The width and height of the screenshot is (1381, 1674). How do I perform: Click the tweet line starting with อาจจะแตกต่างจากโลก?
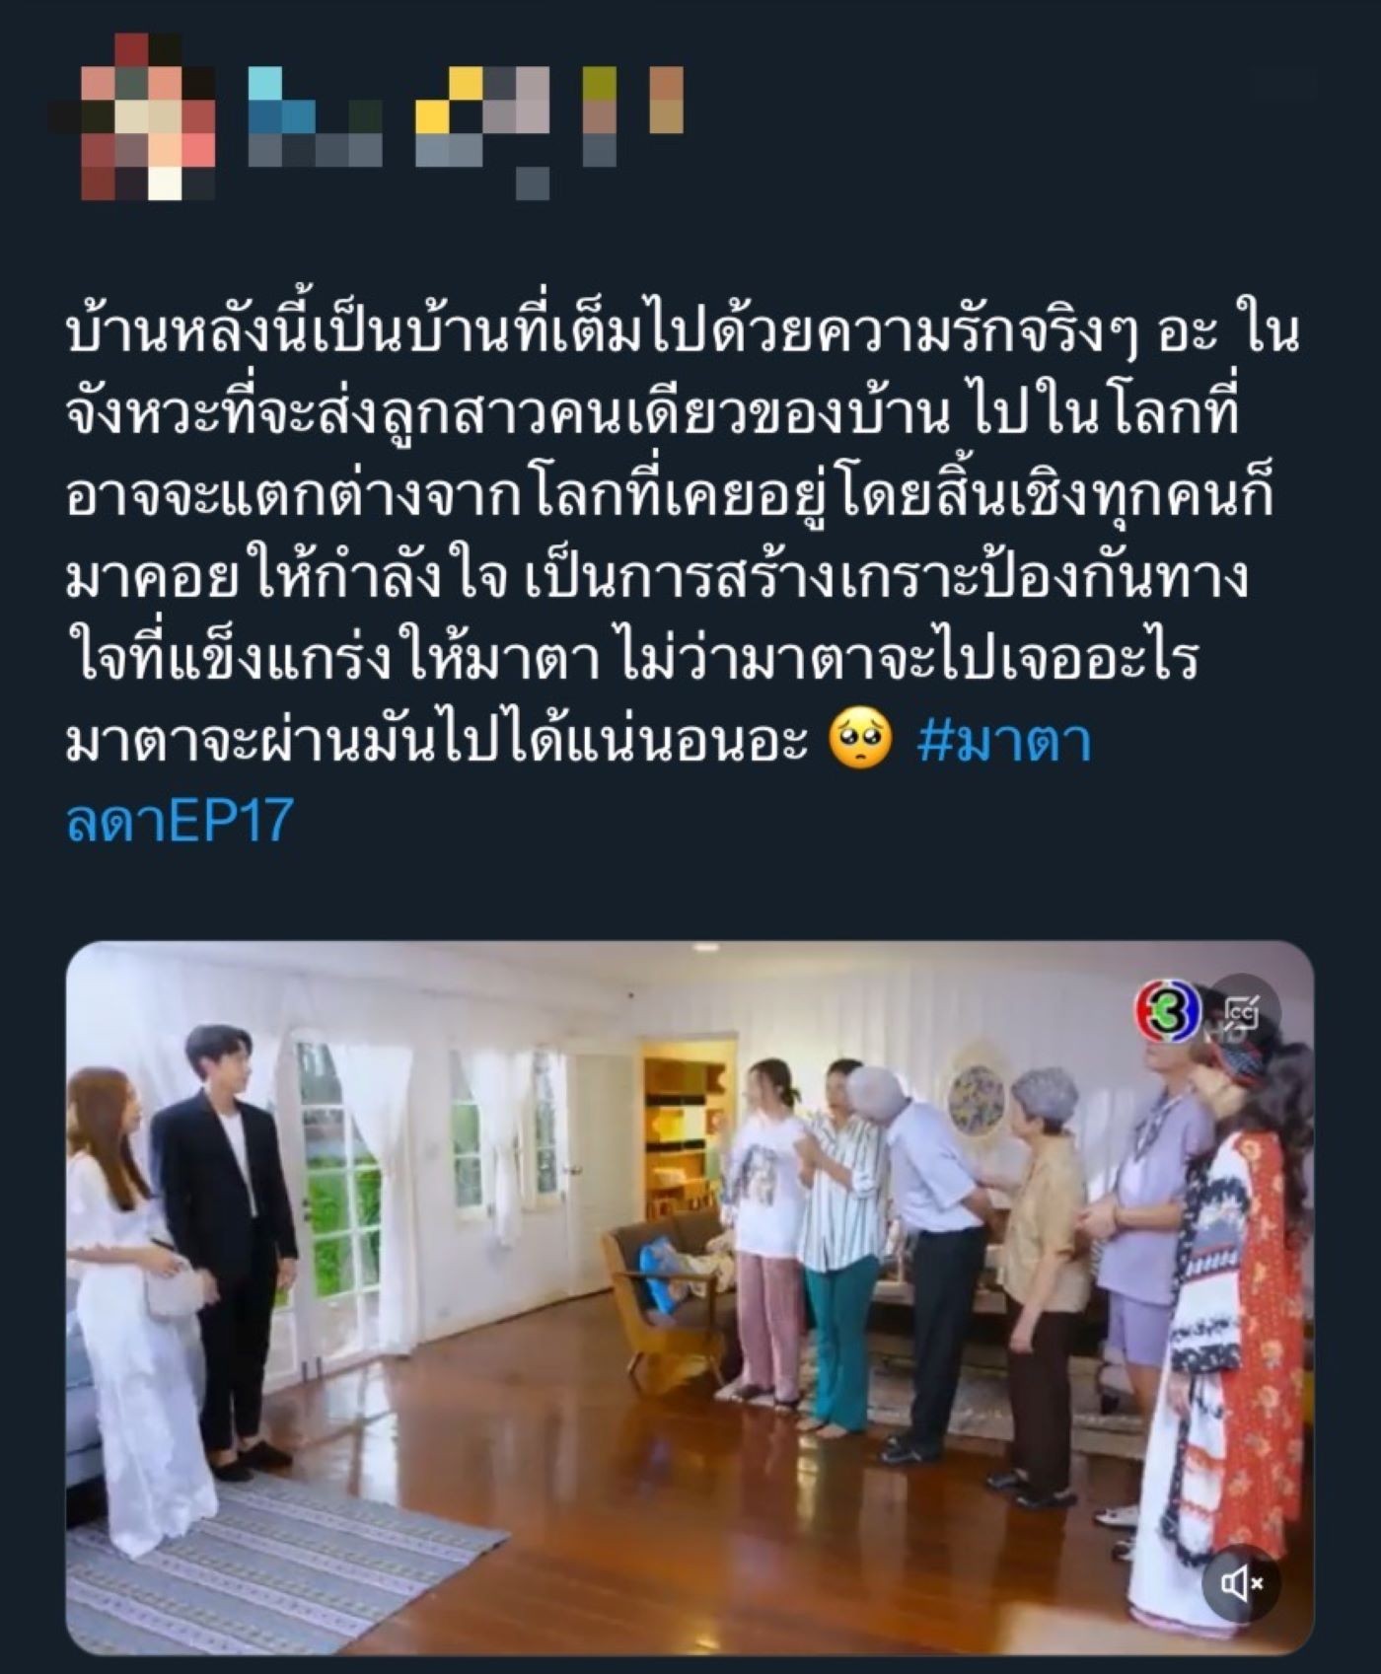click(670, 497)
